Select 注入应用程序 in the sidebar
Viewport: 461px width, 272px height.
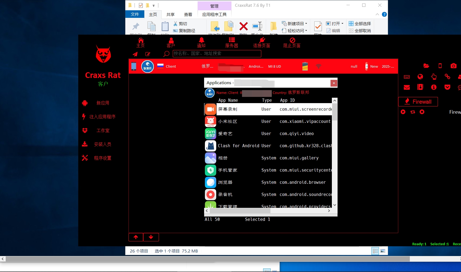pyautogui.click(x=103, y=117)
